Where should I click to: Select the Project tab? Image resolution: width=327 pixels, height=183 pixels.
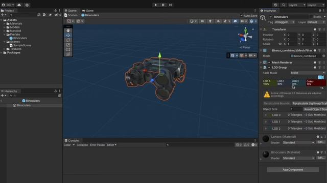8,10
